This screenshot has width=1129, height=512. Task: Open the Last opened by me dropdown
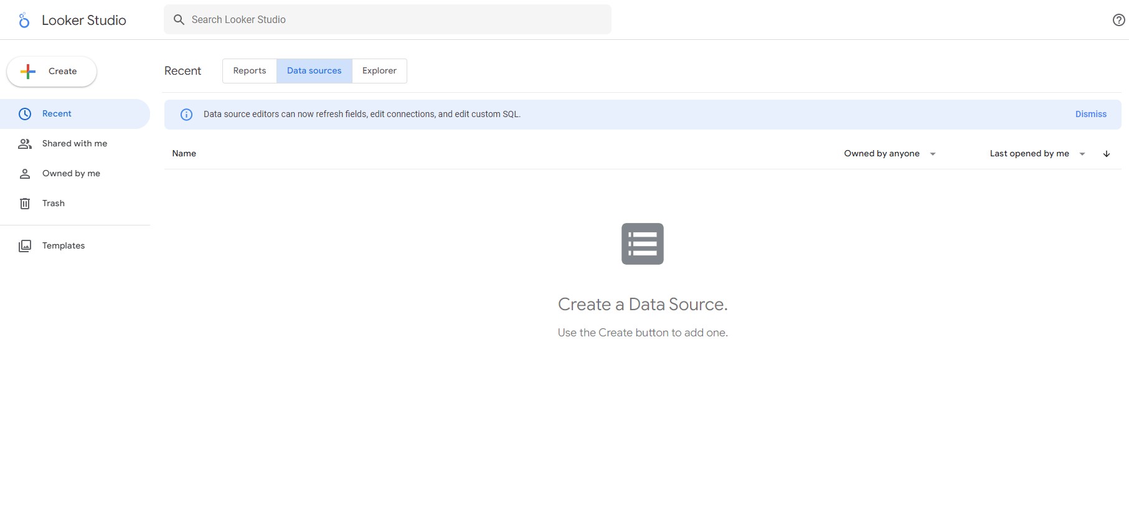coord(1037,154)
